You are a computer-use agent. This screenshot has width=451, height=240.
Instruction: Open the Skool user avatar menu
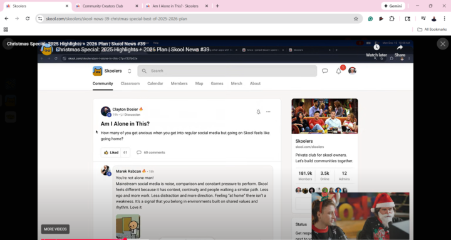[x=352, y=71]
